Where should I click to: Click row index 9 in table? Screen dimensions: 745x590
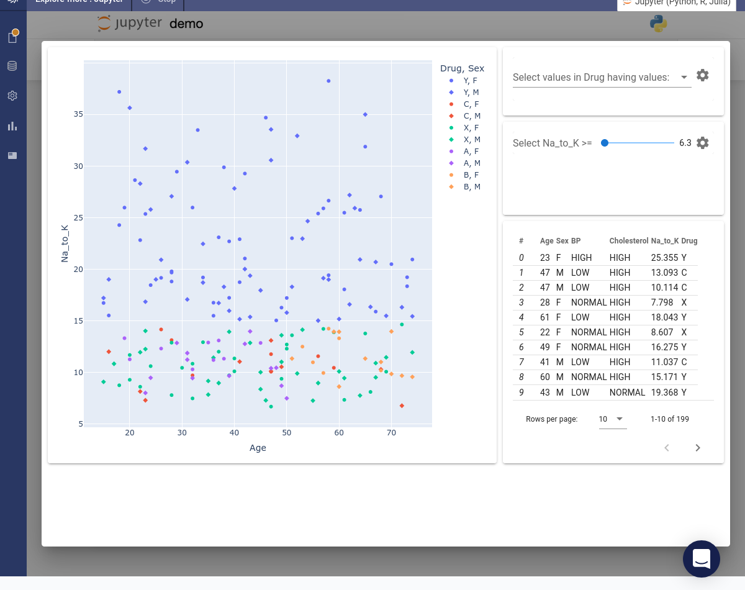(x=521, y=393)
